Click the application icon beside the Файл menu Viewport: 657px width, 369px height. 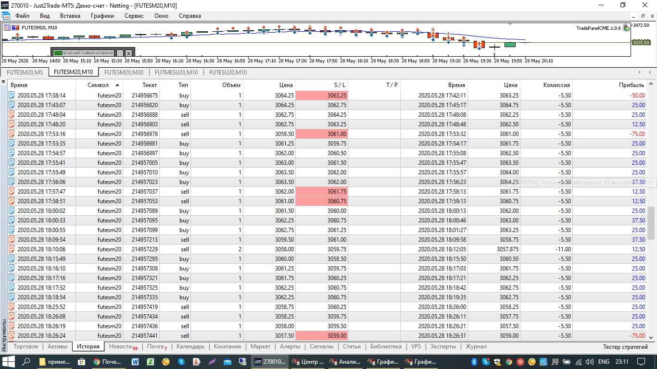(x=6, y=16)
